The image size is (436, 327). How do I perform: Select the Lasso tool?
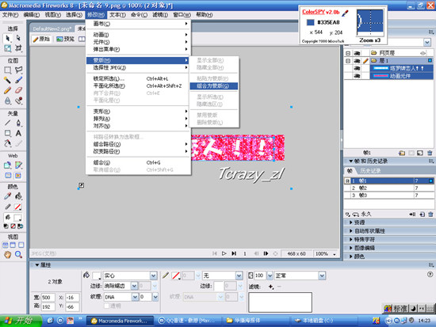[x=18, y=70]
